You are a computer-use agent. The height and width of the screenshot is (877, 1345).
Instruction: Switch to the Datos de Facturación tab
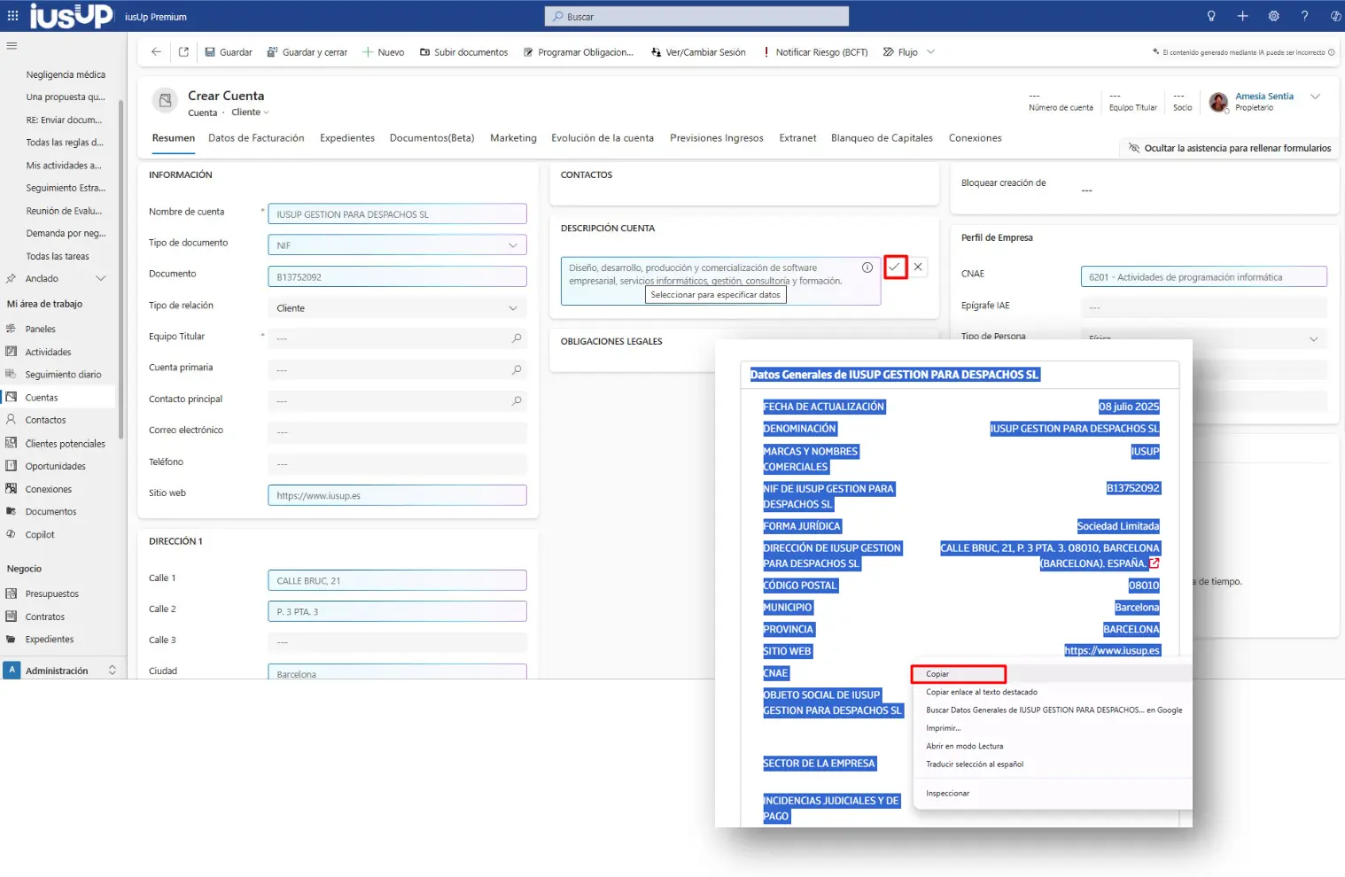(x=256, y=138)
